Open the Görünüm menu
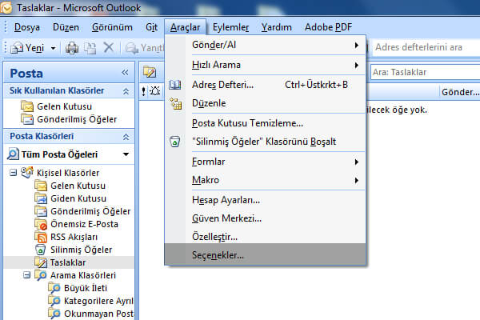This screenshot has width=480, height=320. pyautogui.click(x=112, y=27)
